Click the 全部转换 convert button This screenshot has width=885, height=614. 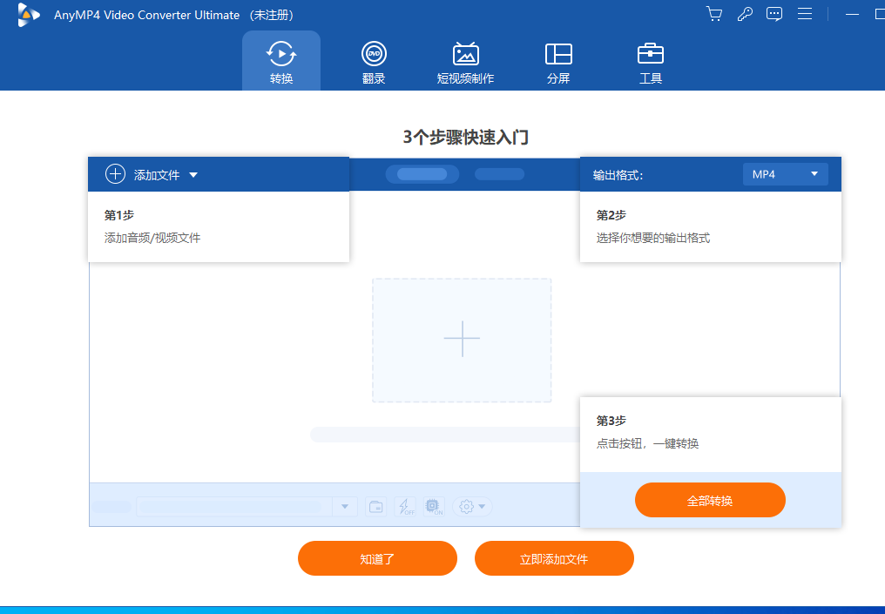point(710,500)
